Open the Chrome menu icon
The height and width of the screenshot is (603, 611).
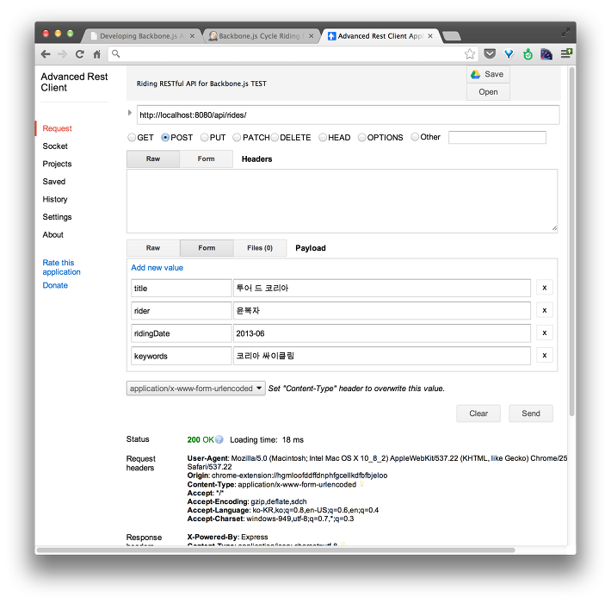coord(566,53)
